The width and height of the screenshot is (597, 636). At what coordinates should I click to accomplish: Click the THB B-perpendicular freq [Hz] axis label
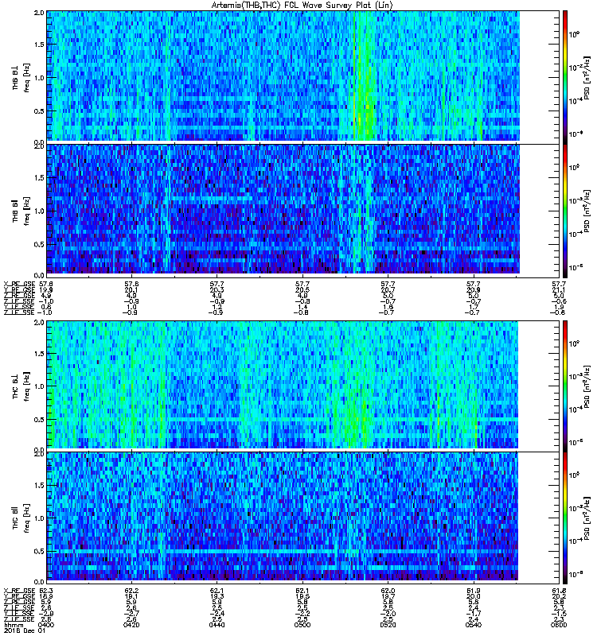pyautogui.click(x=27, y=78)
